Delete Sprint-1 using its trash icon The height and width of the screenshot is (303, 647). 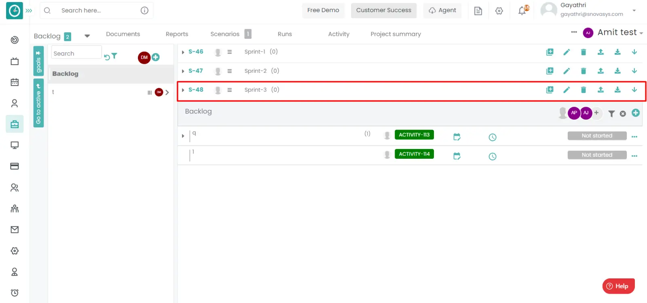click(x=583, y=52)
